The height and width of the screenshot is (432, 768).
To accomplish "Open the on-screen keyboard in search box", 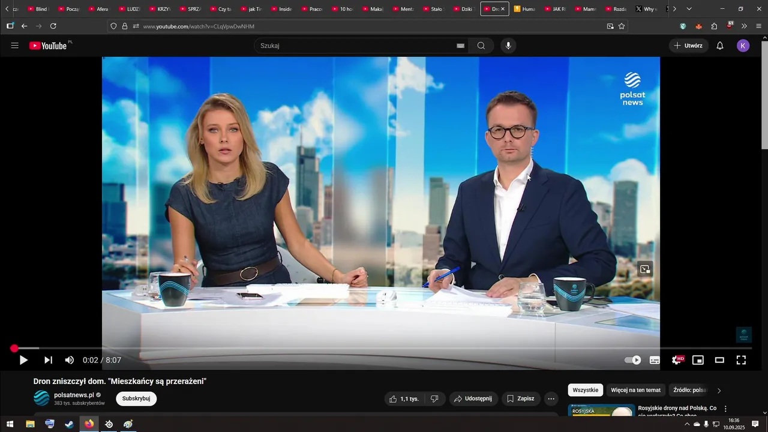I will (460, 46).
